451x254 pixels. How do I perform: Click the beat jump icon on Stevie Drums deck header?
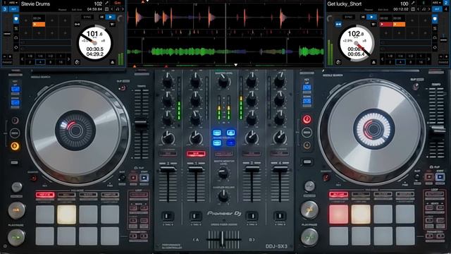(x=106, y=9)
